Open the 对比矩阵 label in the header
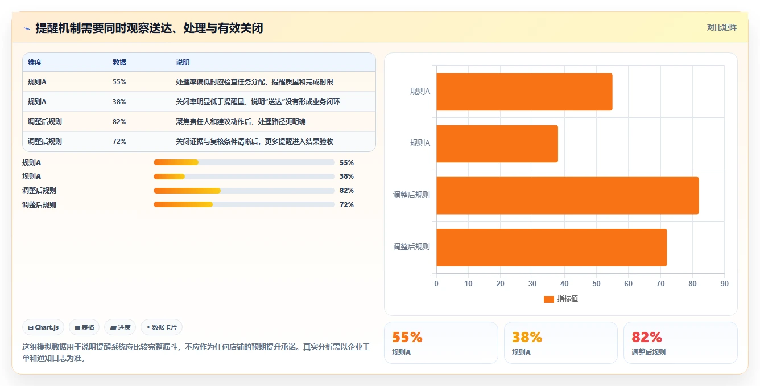The image size is (760, 386). click(x=721, y=27)
